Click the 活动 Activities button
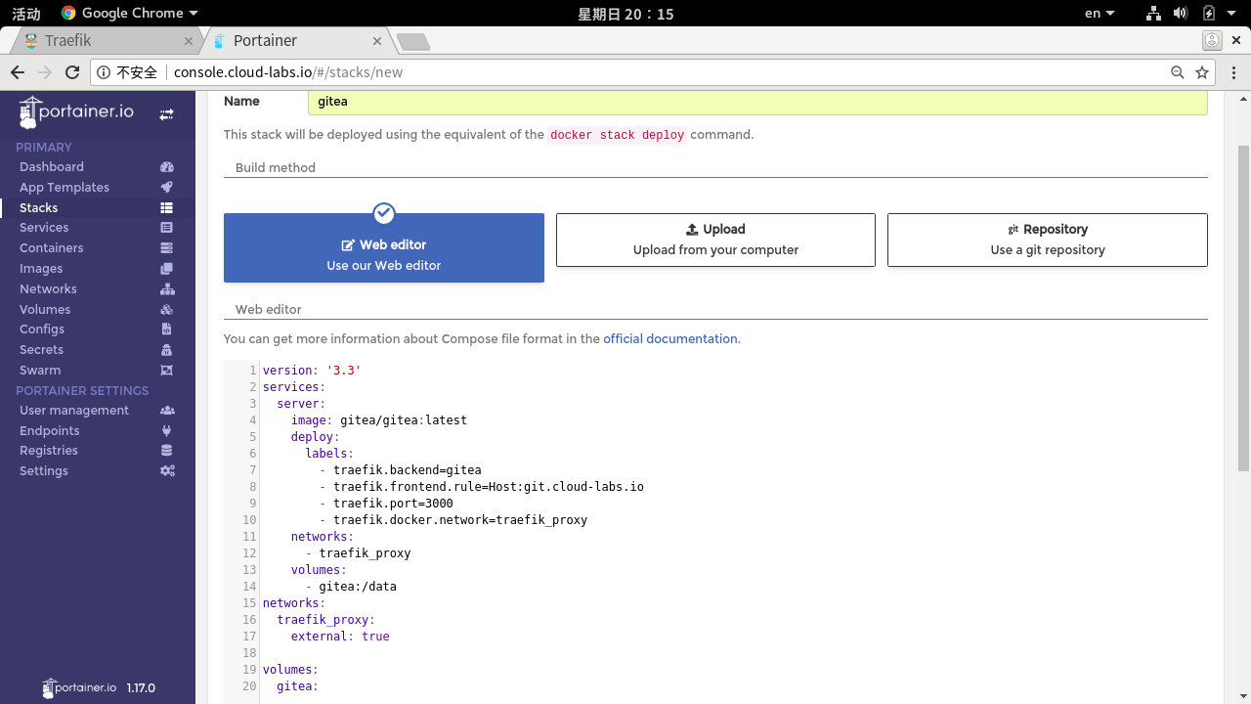 point(26,14)
